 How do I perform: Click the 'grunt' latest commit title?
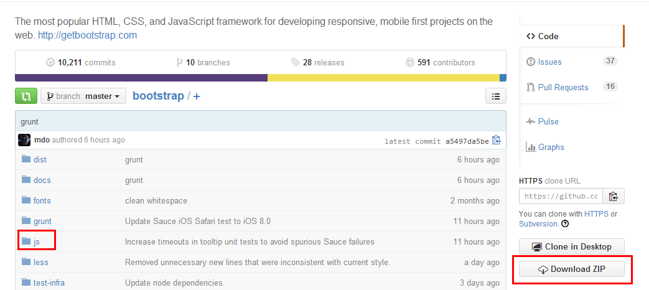coord(29,122)
